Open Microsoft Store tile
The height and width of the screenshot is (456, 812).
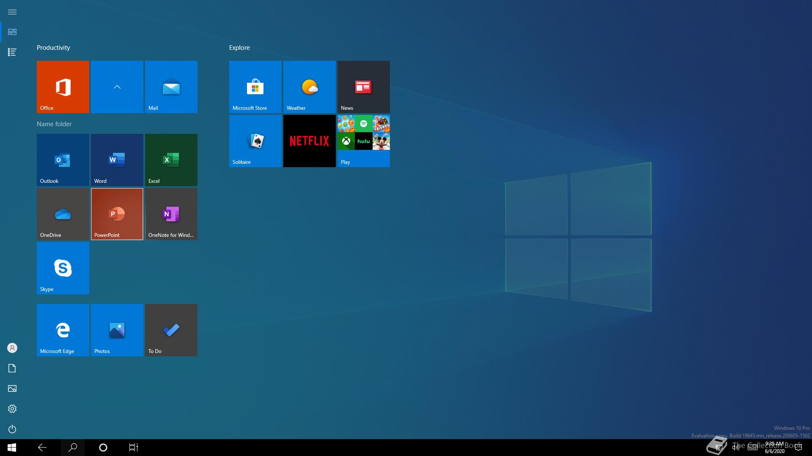[255, 87]
